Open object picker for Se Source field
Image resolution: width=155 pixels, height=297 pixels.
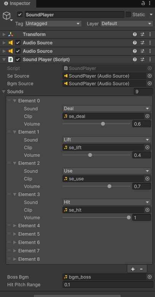150,76
